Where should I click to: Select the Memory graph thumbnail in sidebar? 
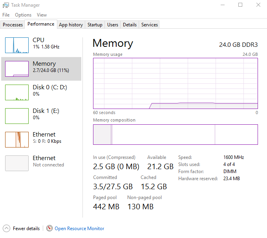click(x=17, y=69)
